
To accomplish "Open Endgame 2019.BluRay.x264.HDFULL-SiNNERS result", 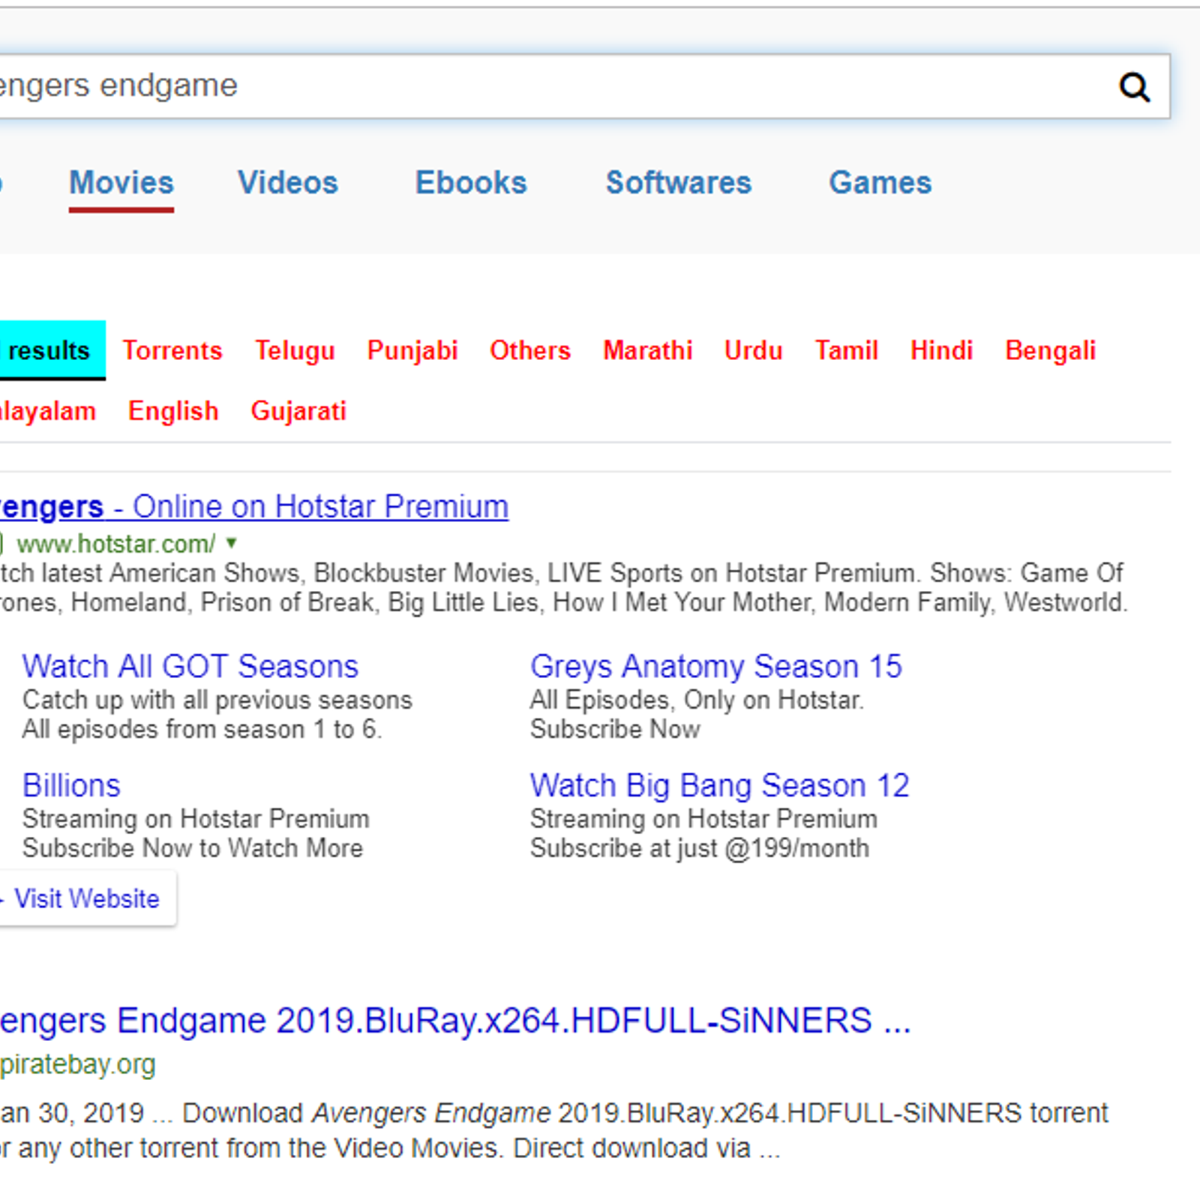I will [x=455, y=1021].
